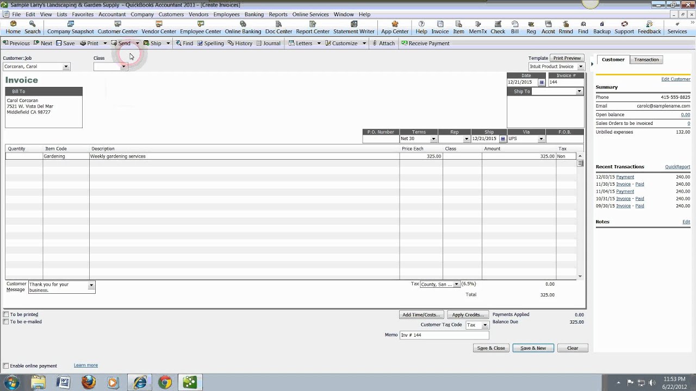Image resolution: width=696 pixels, height=391 pixels.
Task: Open the Reg register icon
Action: pyautogui.click(x=531, y=28)
